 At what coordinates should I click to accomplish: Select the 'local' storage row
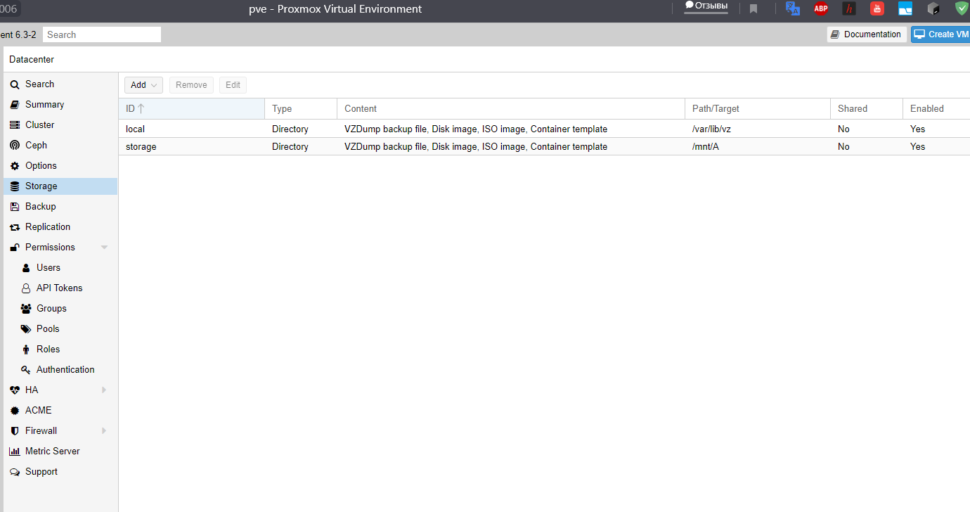point(544,129)
